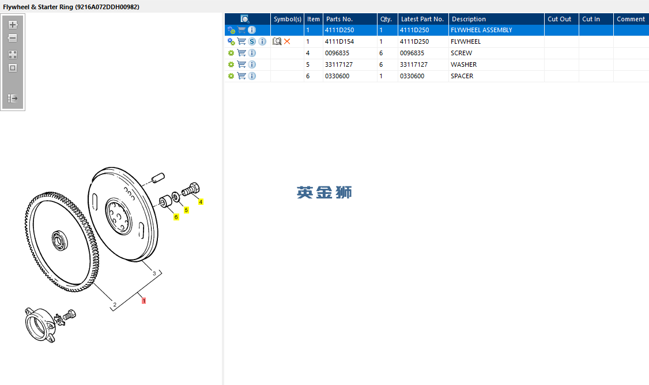This screenshot has height=385, width=649.
Task: Sort by Item column header
Action: click(314, 19)
